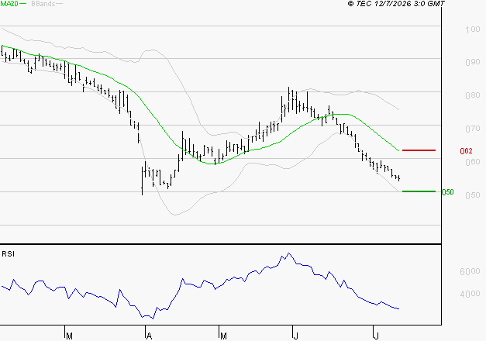Click the RSI panel label
The height and width of the screenshot is (341, 486).
(x=8, y=254)
